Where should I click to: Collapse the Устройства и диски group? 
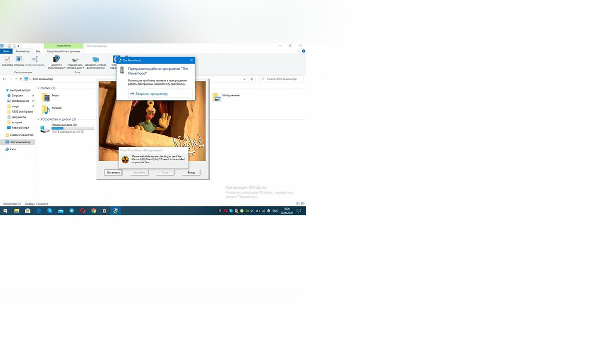pos(38,119)
